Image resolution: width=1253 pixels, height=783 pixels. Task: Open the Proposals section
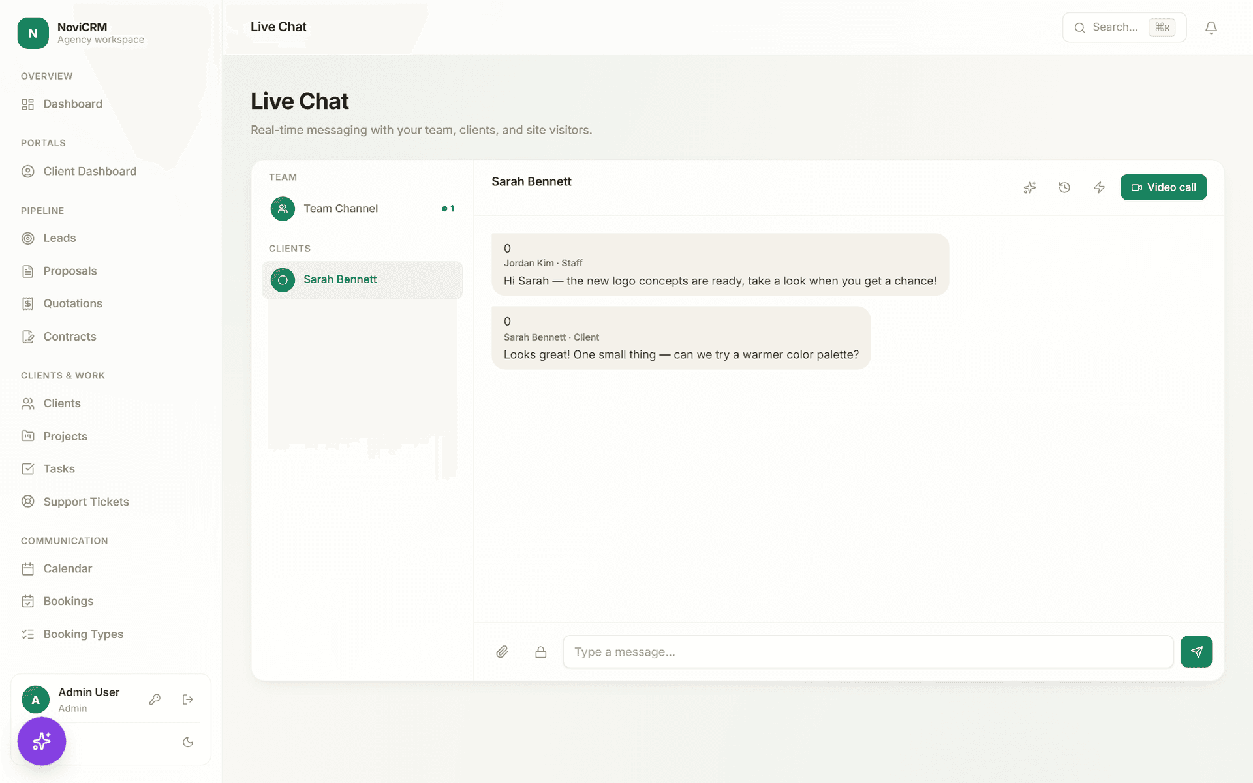(x=70, y=271)
